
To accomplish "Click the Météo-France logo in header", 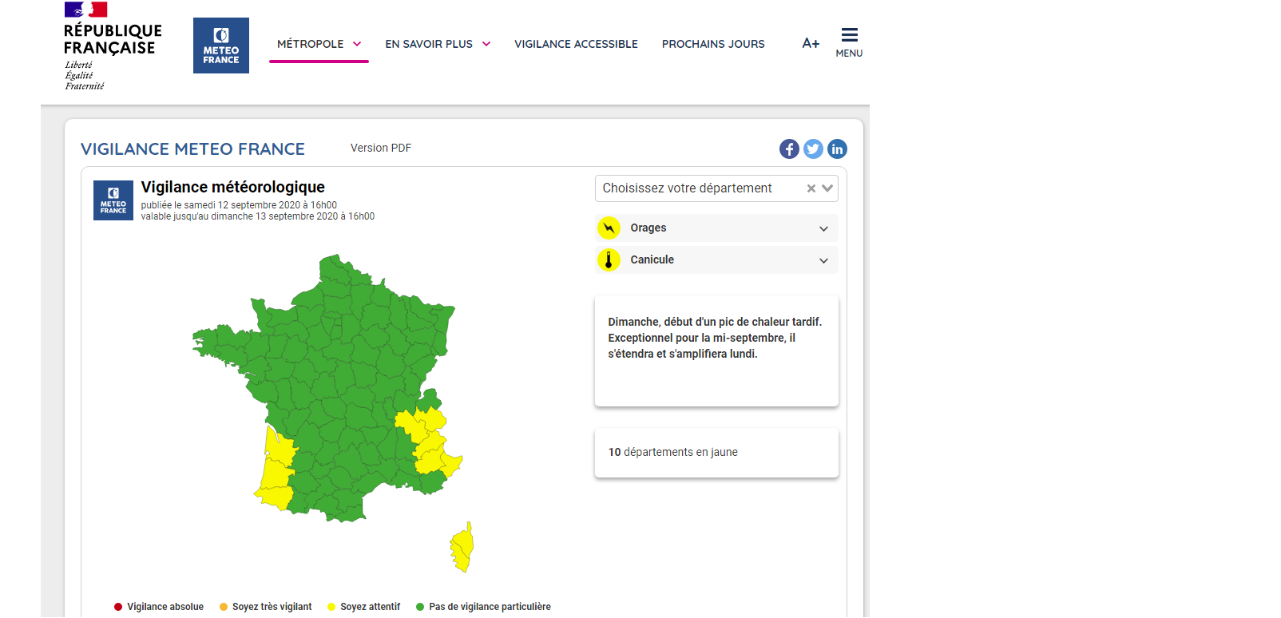I will pyautogui.click(x=221, y=46).
